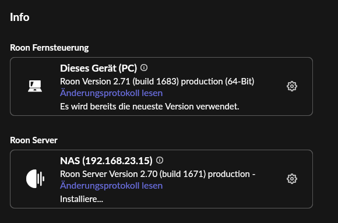338x223 pixels.
Task: Open Änderungsprotokoll lesen link under Roon Version 2.71
Action: pos(111,93)
